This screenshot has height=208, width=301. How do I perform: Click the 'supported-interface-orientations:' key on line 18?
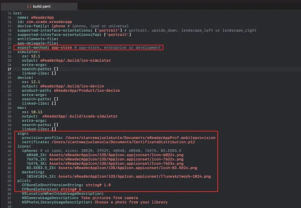[55, 30]
